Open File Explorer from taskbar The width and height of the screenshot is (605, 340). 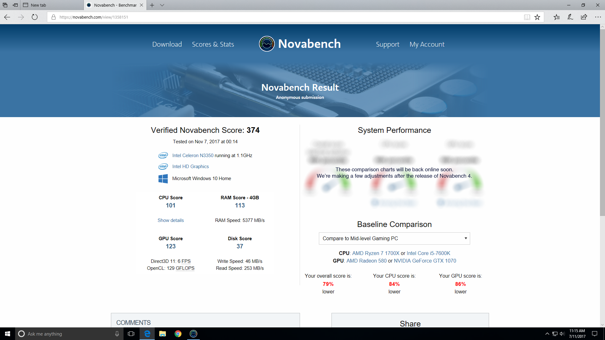pyautogui.click(x=162, y=334)
